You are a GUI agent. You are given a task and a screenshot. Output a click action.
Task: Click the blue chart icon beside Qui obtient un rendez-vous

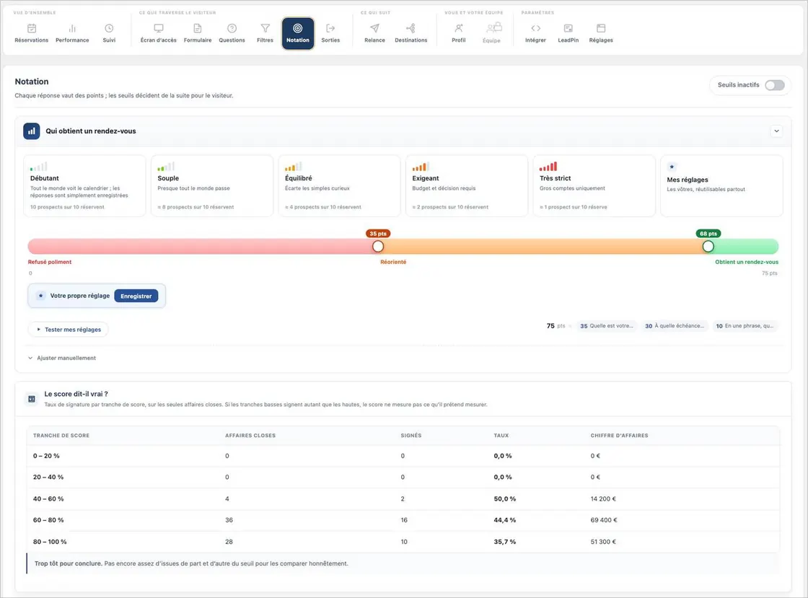[32, 131]
